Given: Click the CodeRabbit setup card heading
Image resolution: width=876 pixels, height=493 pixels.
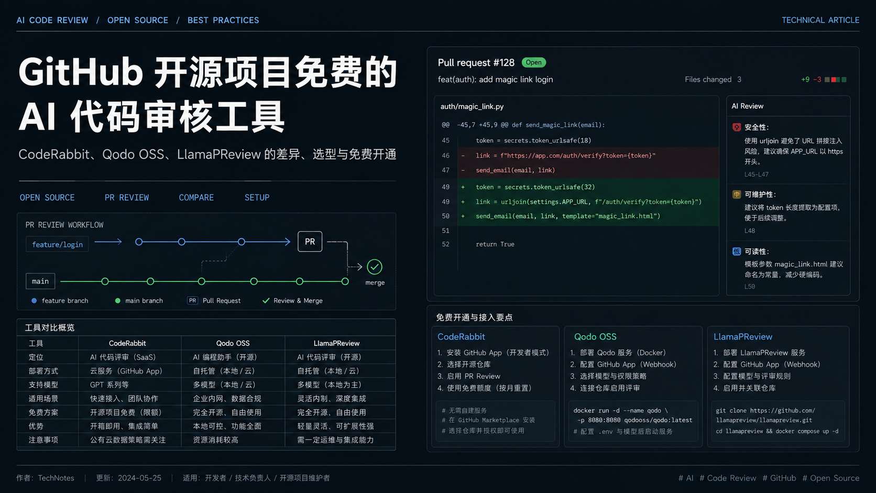Looking at the screenshot, I should coord(461,337).
